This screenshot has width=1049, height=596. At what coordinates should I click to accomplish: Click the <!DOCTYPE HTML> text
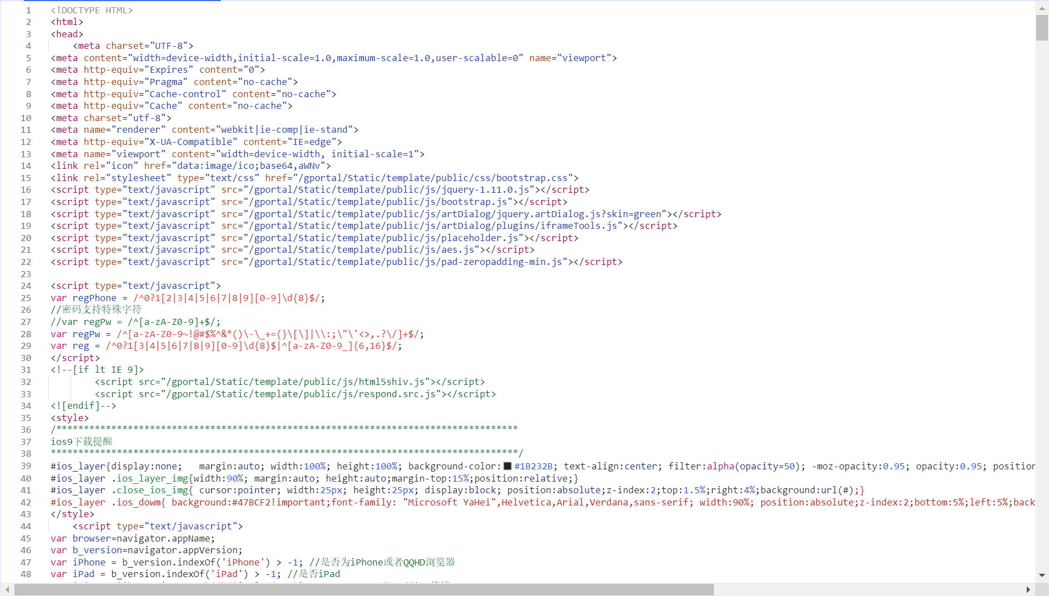(92, 10)
